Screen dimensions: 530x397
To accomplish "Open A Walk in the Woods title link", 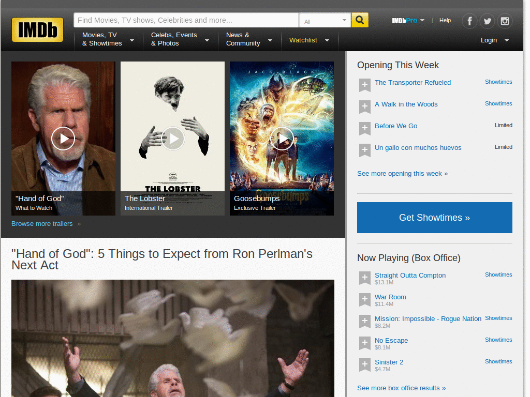I will point(406,104).
